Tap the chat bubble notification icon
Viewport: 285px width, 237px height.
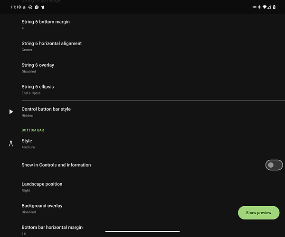[37, 7]
